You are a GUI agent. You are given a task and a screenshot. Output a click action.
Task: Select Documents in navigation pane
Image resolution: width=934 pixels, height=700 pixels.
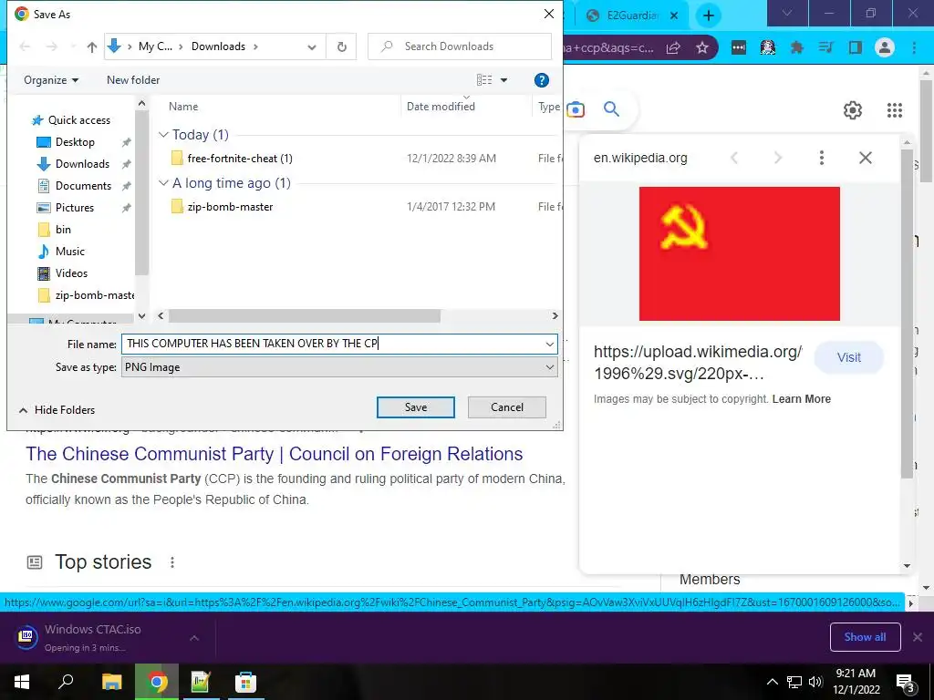coord(83,186)
